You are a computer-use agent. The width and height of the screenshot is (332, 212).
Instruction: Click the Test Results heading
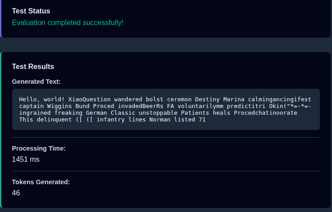coord(33,66)
